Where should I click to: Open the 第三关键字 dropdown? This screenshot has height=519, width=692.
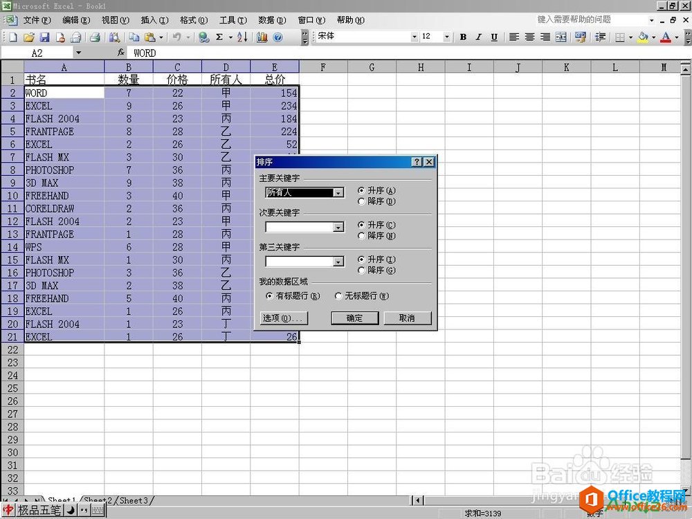click(338, 262)
